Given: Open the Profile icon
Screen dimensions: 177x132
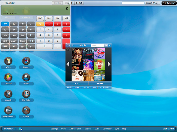Looking at the screenshot, I should [26, 77].
